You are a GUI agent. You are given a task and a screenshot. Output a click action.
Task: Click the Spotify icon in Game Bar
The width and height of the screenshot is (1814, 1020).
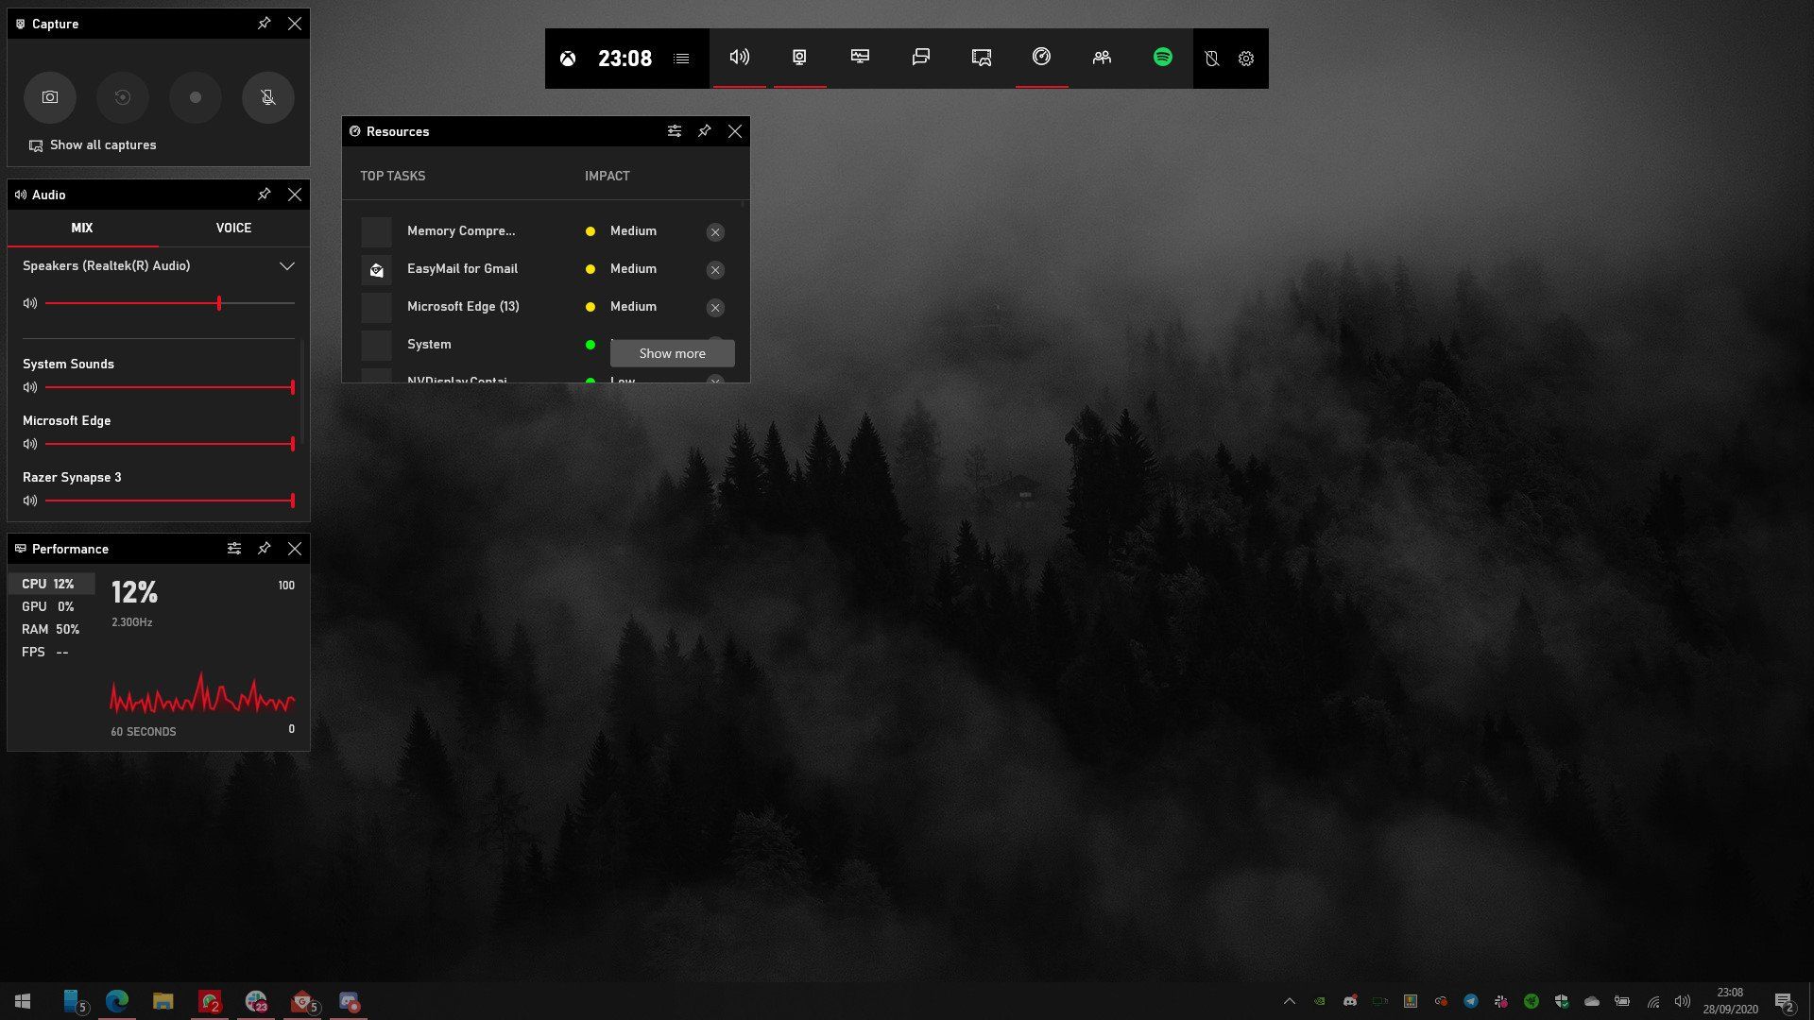click(1160, 58)
